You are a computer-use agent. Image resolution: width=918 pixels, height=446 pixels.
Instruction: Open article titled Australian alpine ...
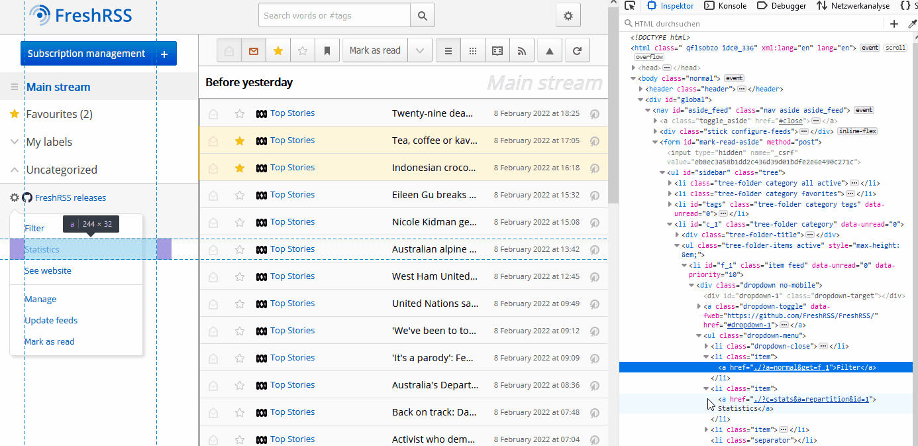(434, 249)
